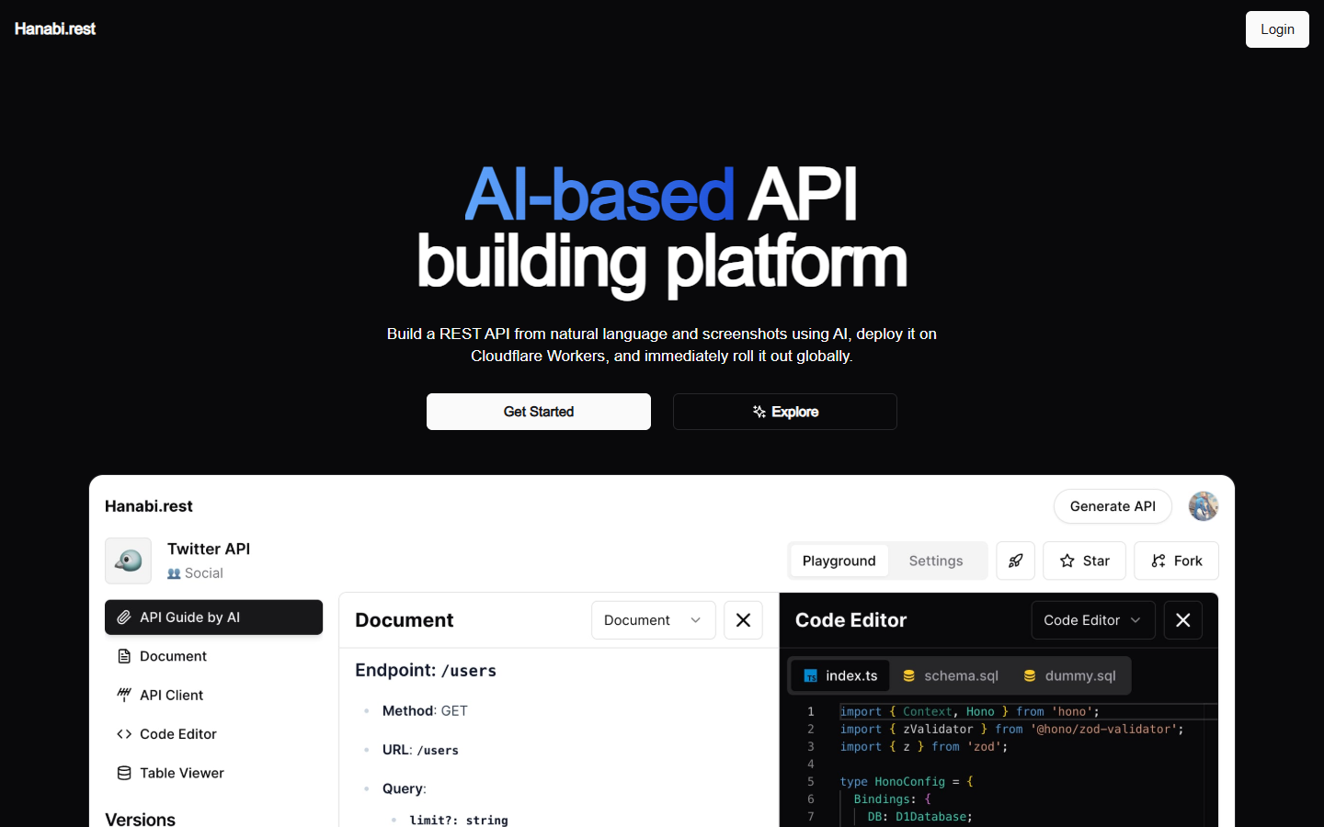The image size is (1324, 827).
Task: Click code line 2 zValidator import
Action: (1012, 729)
